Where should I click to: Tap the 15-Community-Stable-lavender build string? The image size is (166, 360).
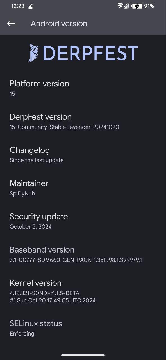pyautogui.click(x=64, y=127)
